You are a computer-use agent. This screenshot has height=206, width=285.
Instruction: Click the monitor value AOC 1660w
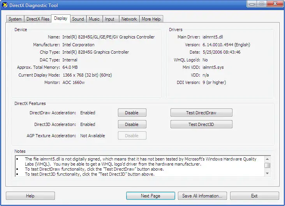click(74, 82)
